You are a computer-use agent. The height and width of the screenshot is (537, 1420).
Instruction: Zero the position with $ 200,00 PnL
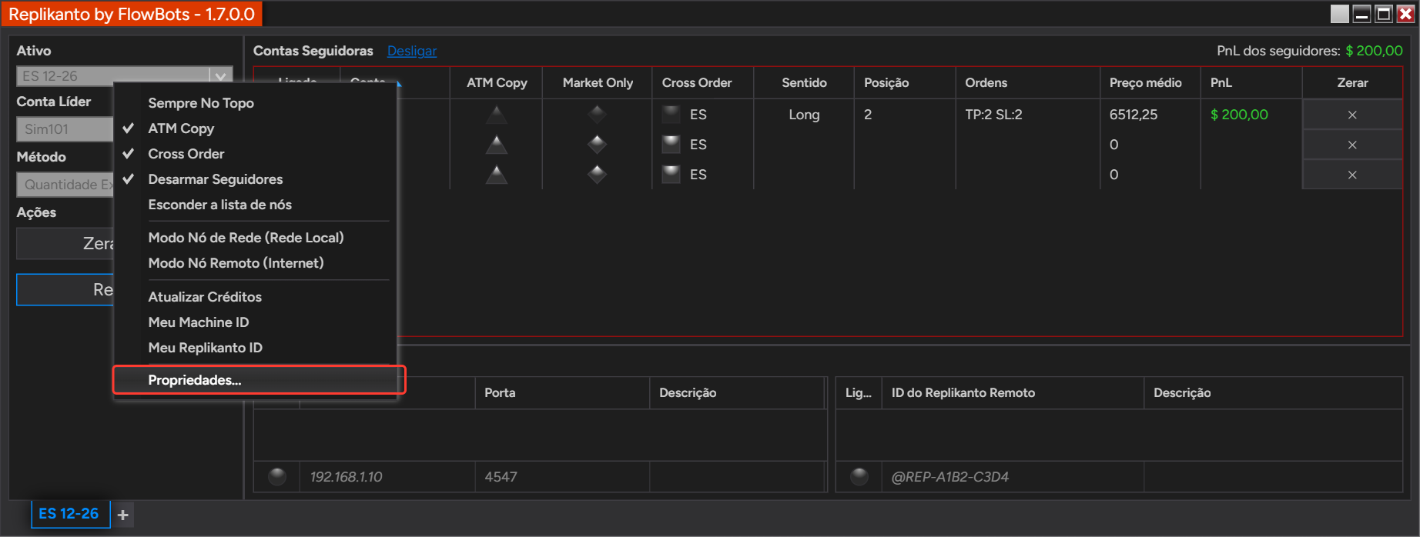coord(1352,115)
